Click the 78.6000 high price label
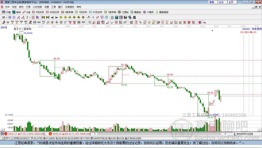262x148 pixels. click(28, 33)
